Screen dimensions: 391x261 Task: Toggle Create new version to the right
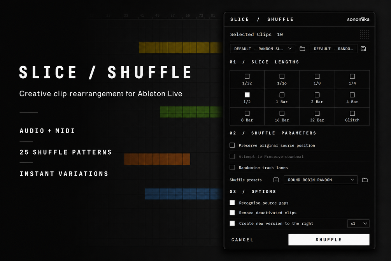coord(232,223)
